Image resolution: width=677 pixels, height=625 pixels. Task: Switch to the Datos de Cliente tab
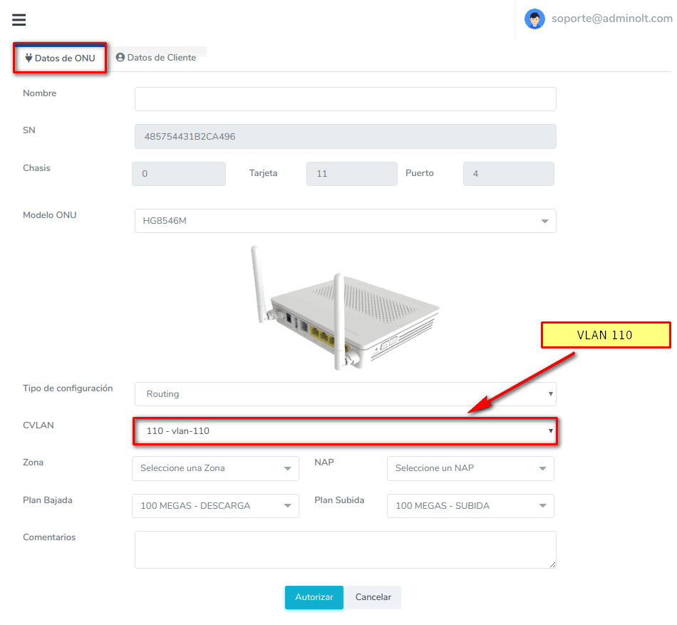[156, 58]
